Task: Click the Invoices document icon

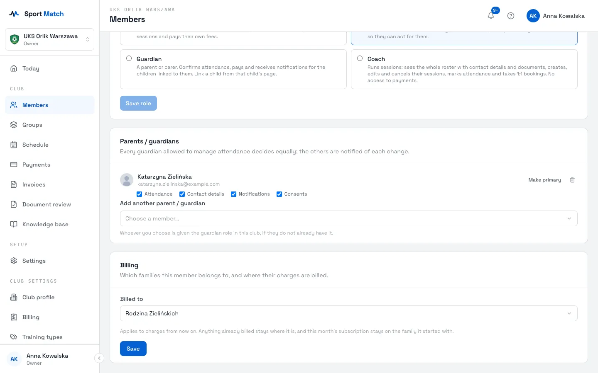Action: point(14,184)
